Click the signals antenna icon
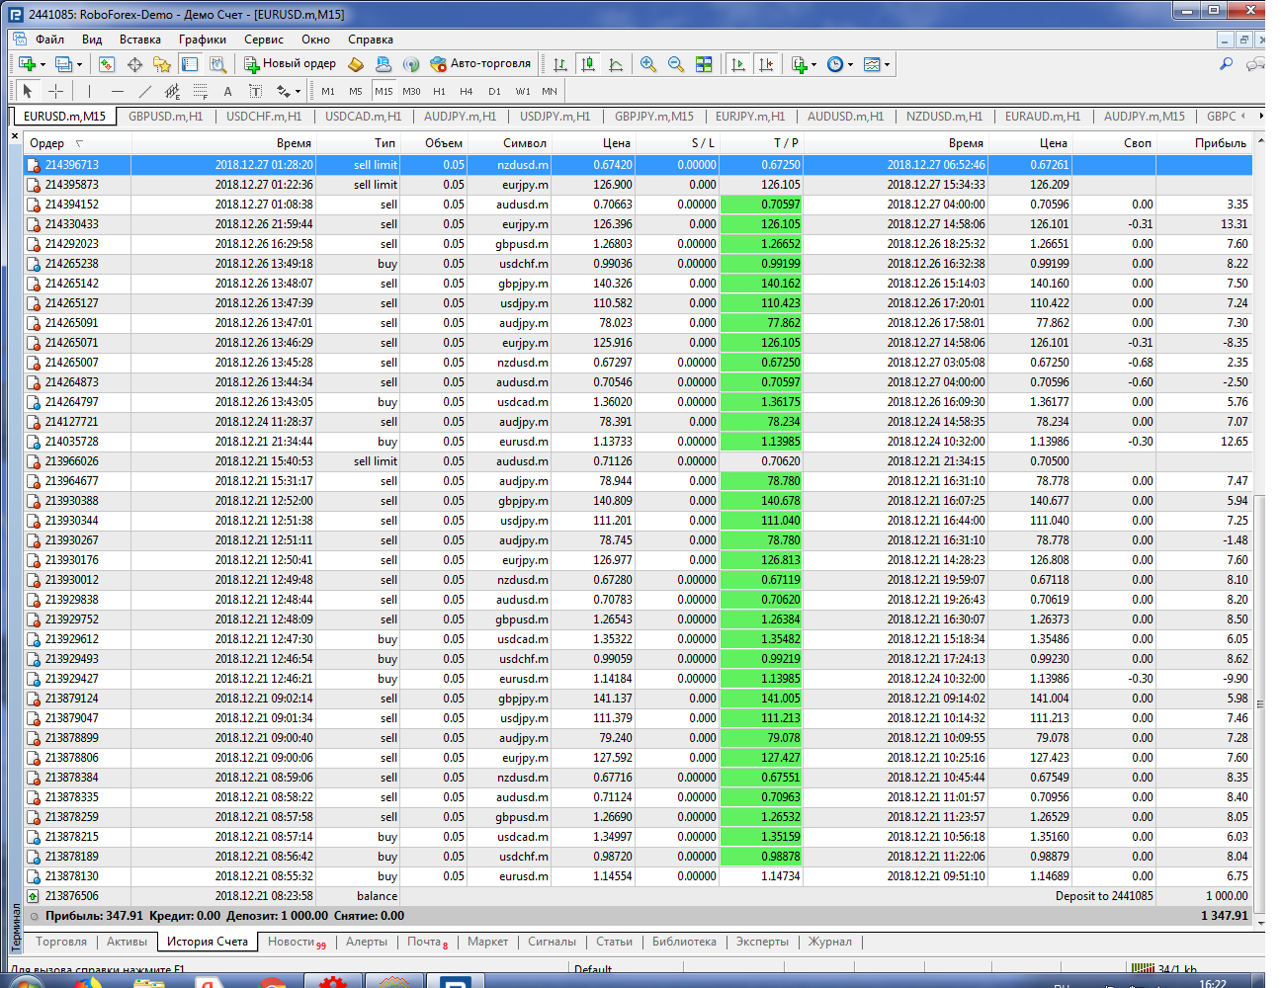The width and height of the screenshot is (1281, 988). [411, 64]
